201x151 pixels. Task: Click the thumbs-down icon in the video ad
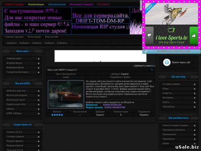pyautogui.click(x=149, y=35)
